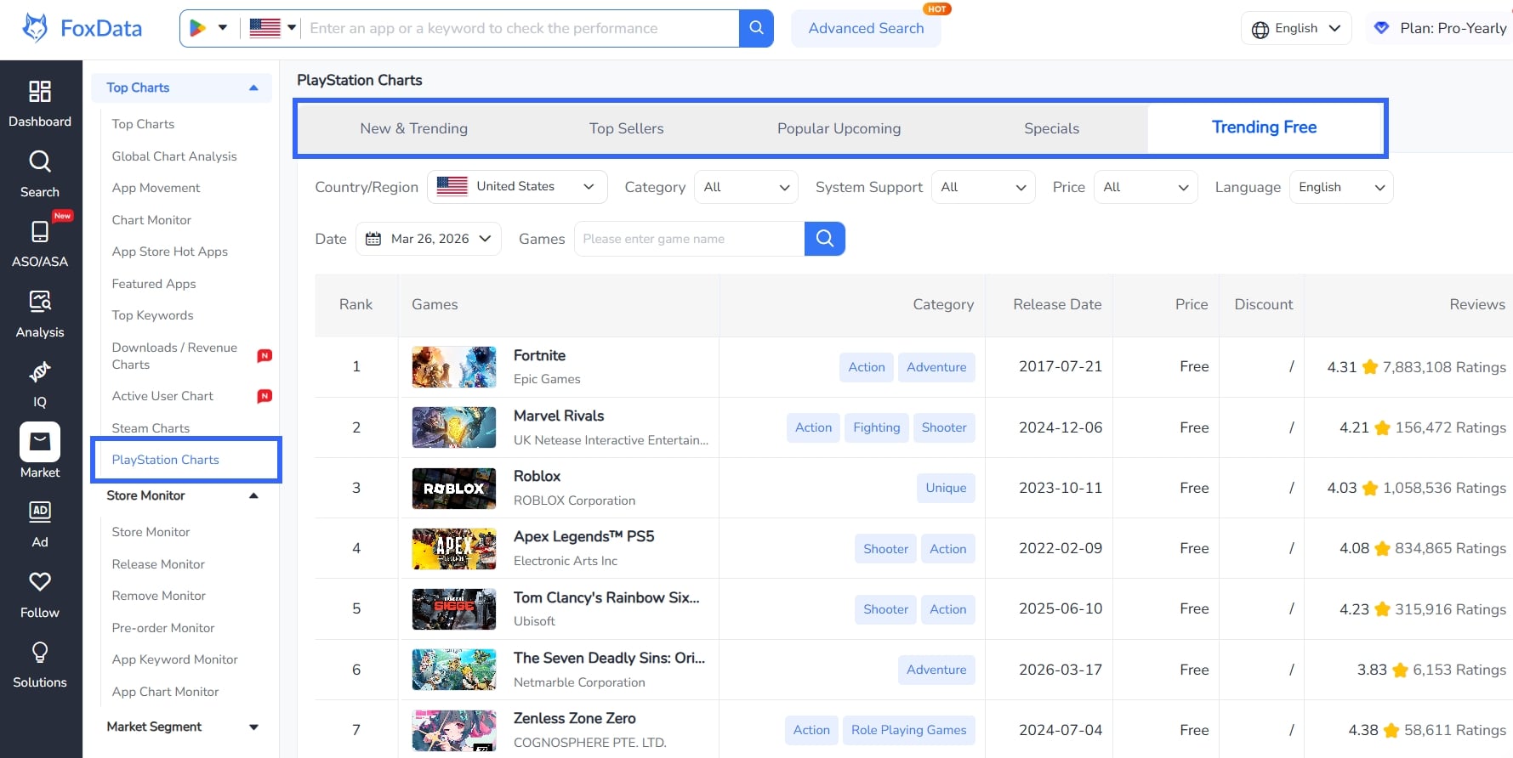Open the Marvel Rivals game thumbnail

[454, 427]
